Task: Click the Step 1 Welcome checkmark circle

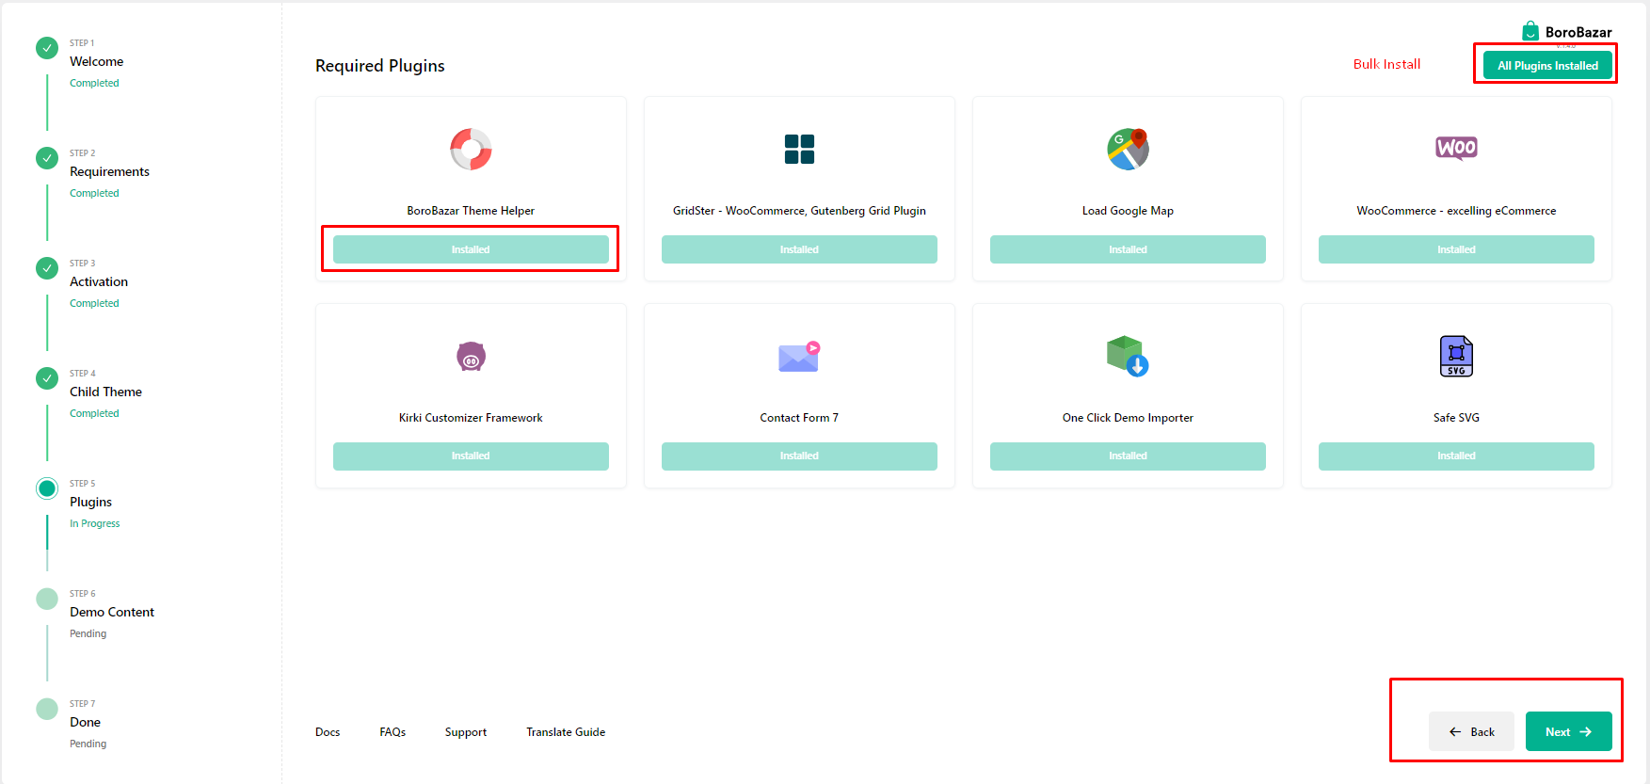Action: pos(47,48)
